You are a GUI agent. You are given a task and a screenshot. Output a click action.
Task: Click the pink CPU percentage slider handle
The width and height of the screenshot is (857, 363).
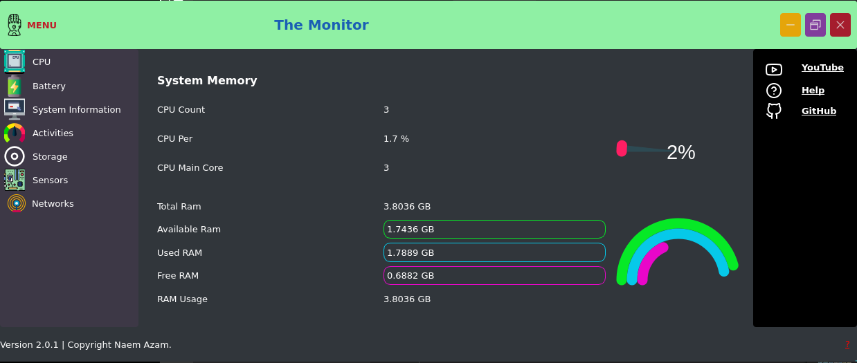(622, 148)
